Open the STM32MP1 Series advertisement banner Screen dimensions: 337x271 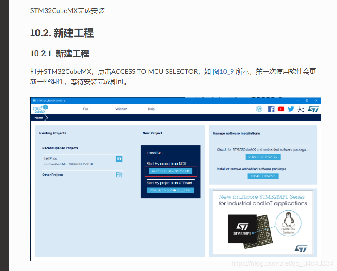pyautogui.click(x=263, y=223)
